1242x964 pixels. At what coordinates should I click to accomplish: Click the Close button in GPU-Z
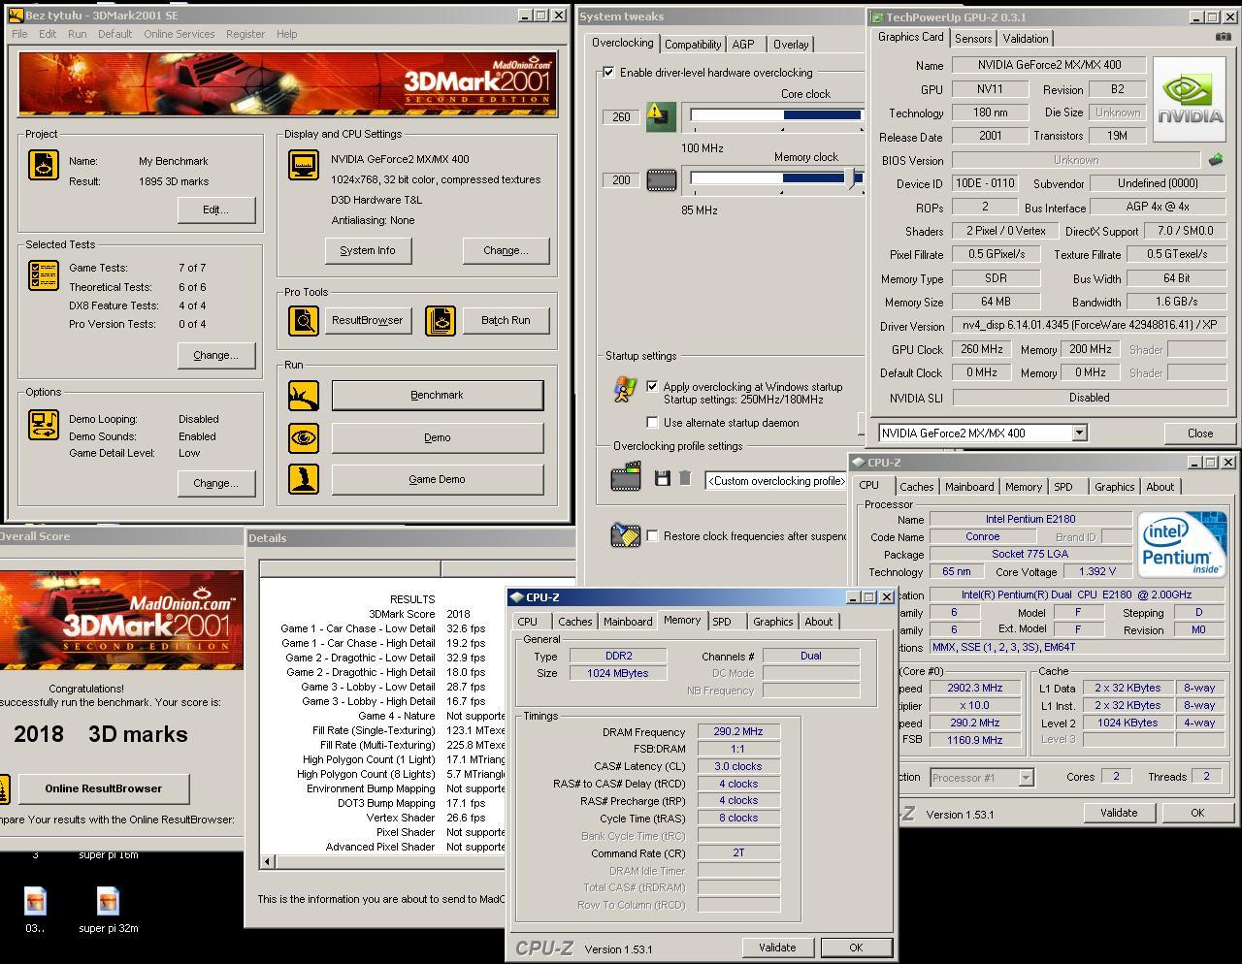(x=1199, y=434)
